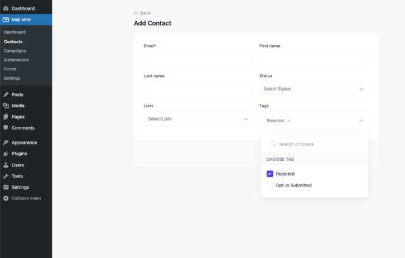Click the Media library icon
405x258 pixels.
pos(6,106)
